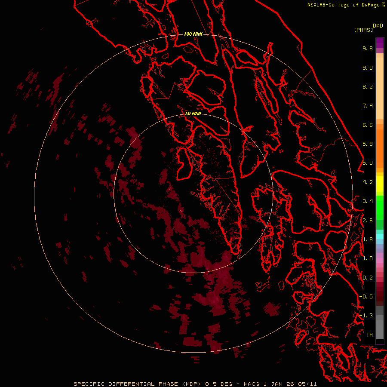
Task: Click the 9.8 legend value
Action: (368, 48)
